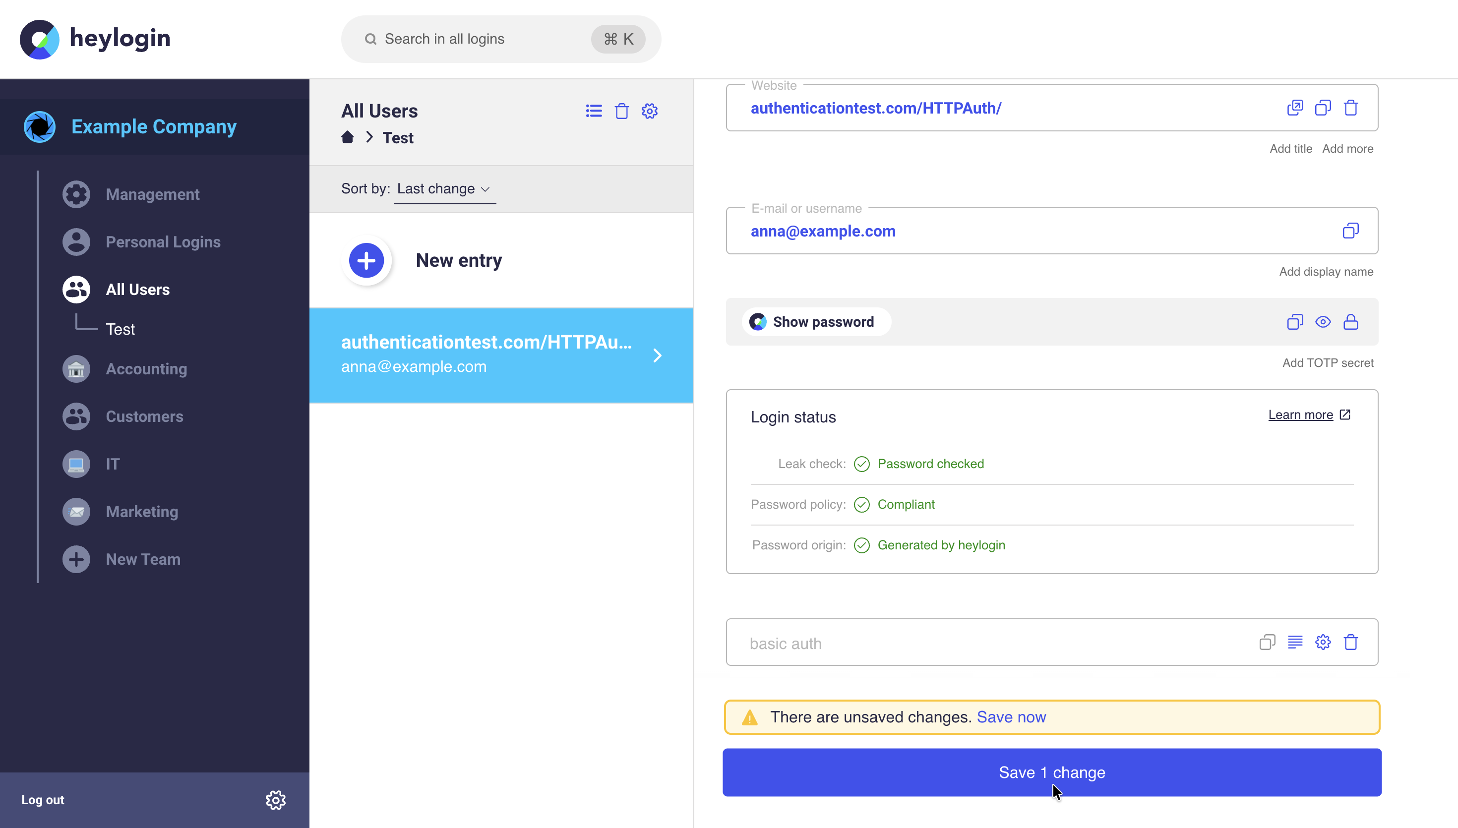The height and width of the screenshot is (828, 1458).
Task: Click the New Team plus icon
Action: [x=76, y=560]
